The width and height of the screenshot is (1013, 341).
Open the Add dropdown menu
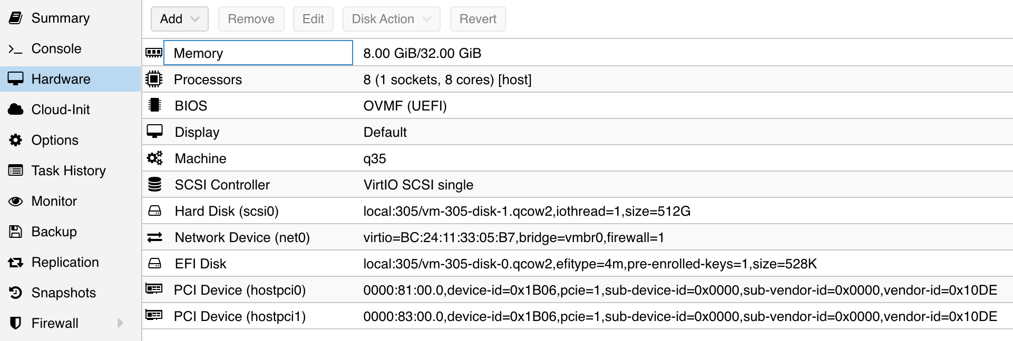coord(180,19)
